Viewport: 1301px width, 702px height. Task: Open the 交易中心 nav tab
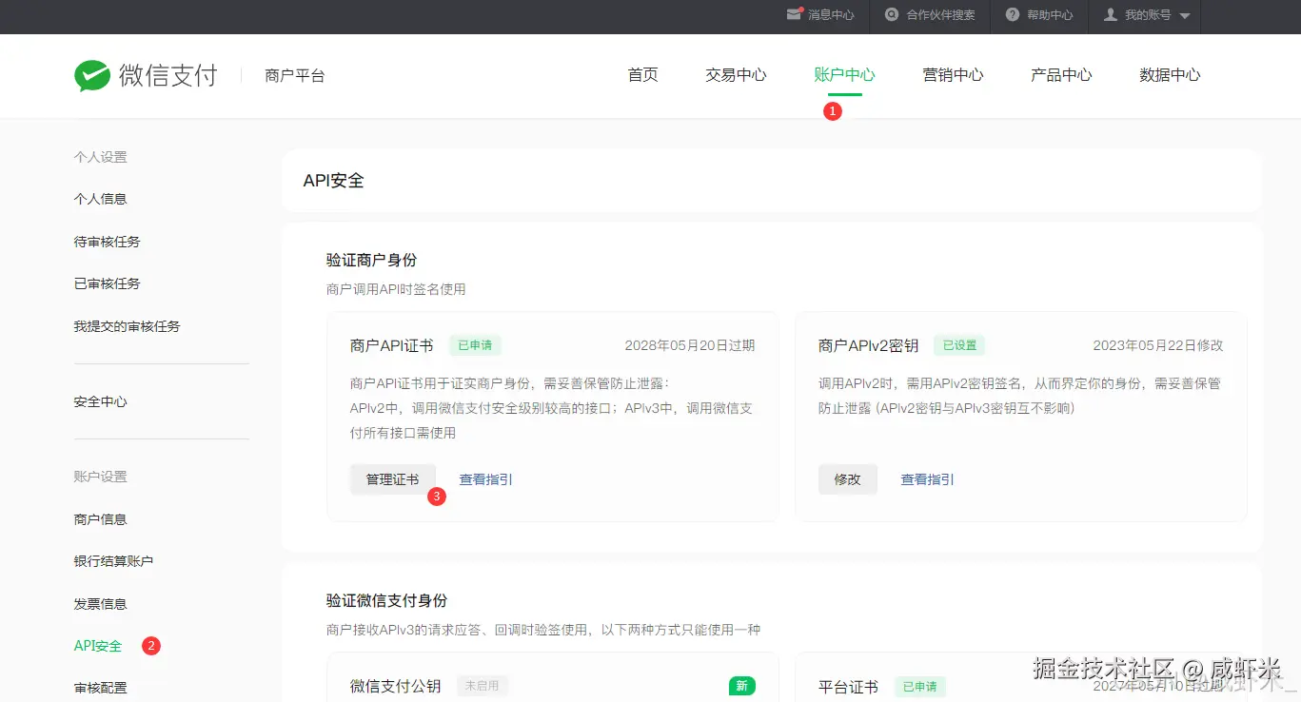click(736, 75)
